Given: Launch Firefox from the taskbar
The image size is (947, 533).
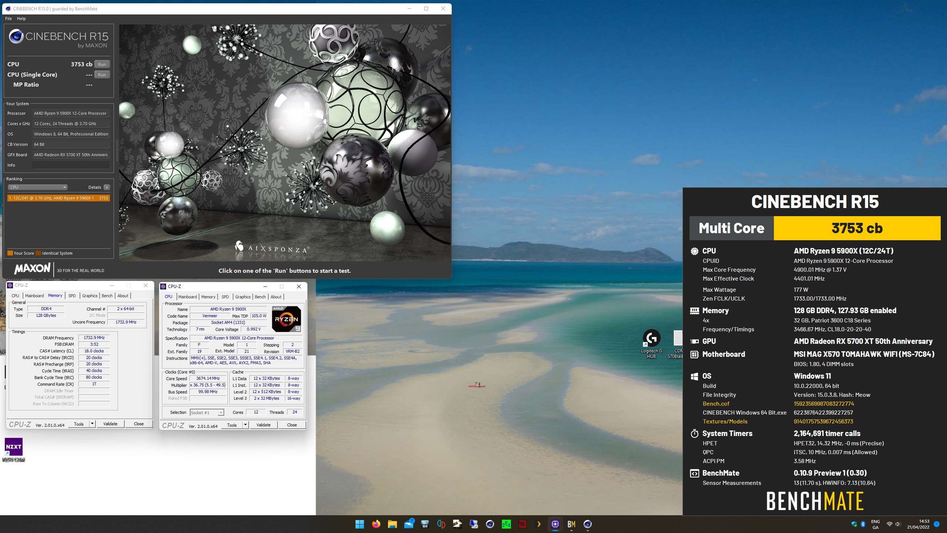Looking at the screenshot, I should pos(376,524).
